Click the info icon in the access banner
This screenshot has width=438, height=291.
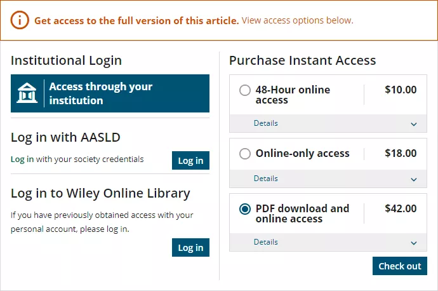tap(21, 20)
